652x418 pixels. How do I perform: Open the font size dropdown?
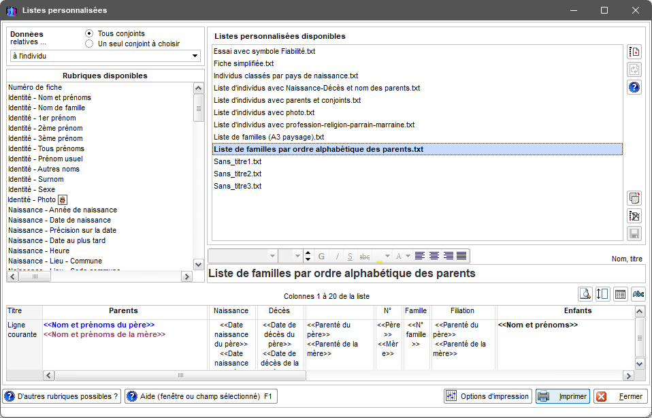pyautogui.click(x=297, y=256)
